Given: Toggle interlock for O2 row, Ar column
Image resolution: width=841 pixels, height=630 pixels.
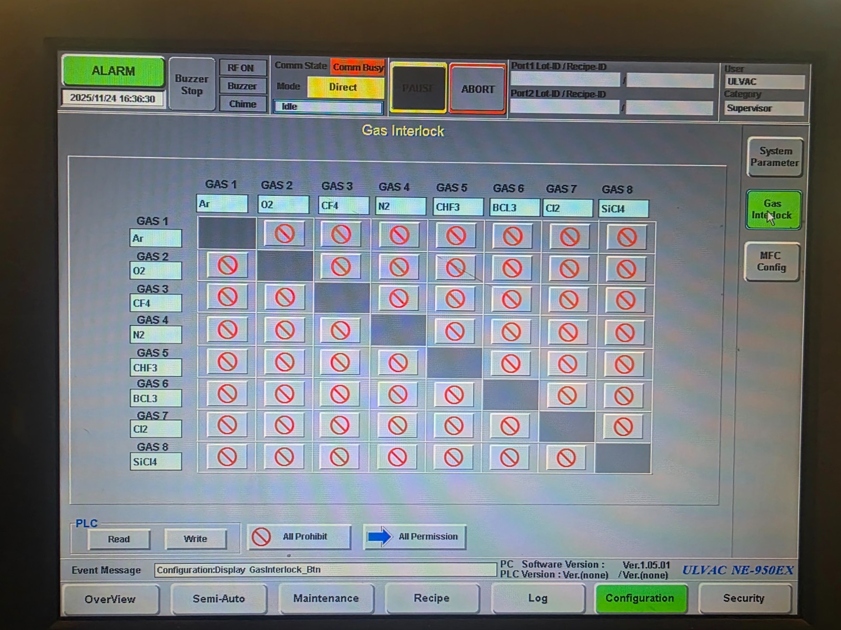Looking at the screenshot, I should pyautogui.click(x=228, y=266).
